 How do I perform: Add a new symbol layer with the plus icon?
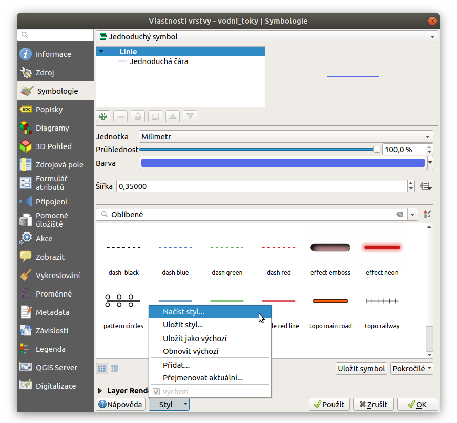click(x=103, y=116)
